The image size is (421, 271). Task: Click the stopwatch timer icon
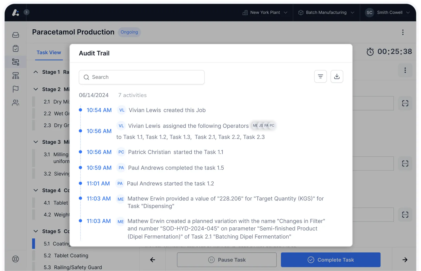(x=370, y=52)
